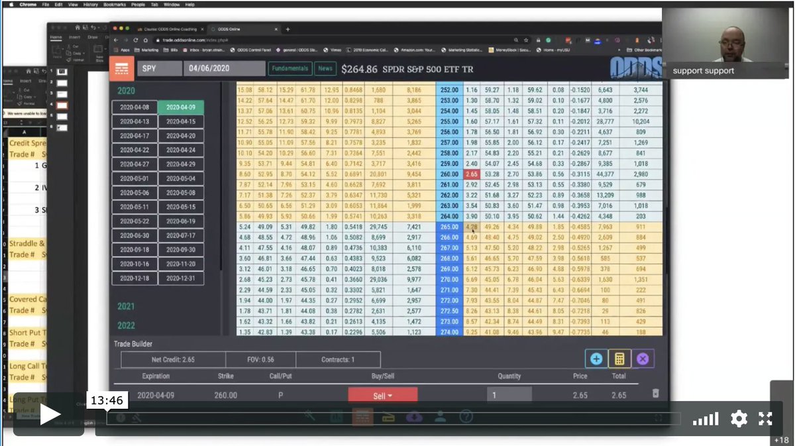Select expiration 2020-12-31
Screen dimensions: 795x446
tap(181, 278)
